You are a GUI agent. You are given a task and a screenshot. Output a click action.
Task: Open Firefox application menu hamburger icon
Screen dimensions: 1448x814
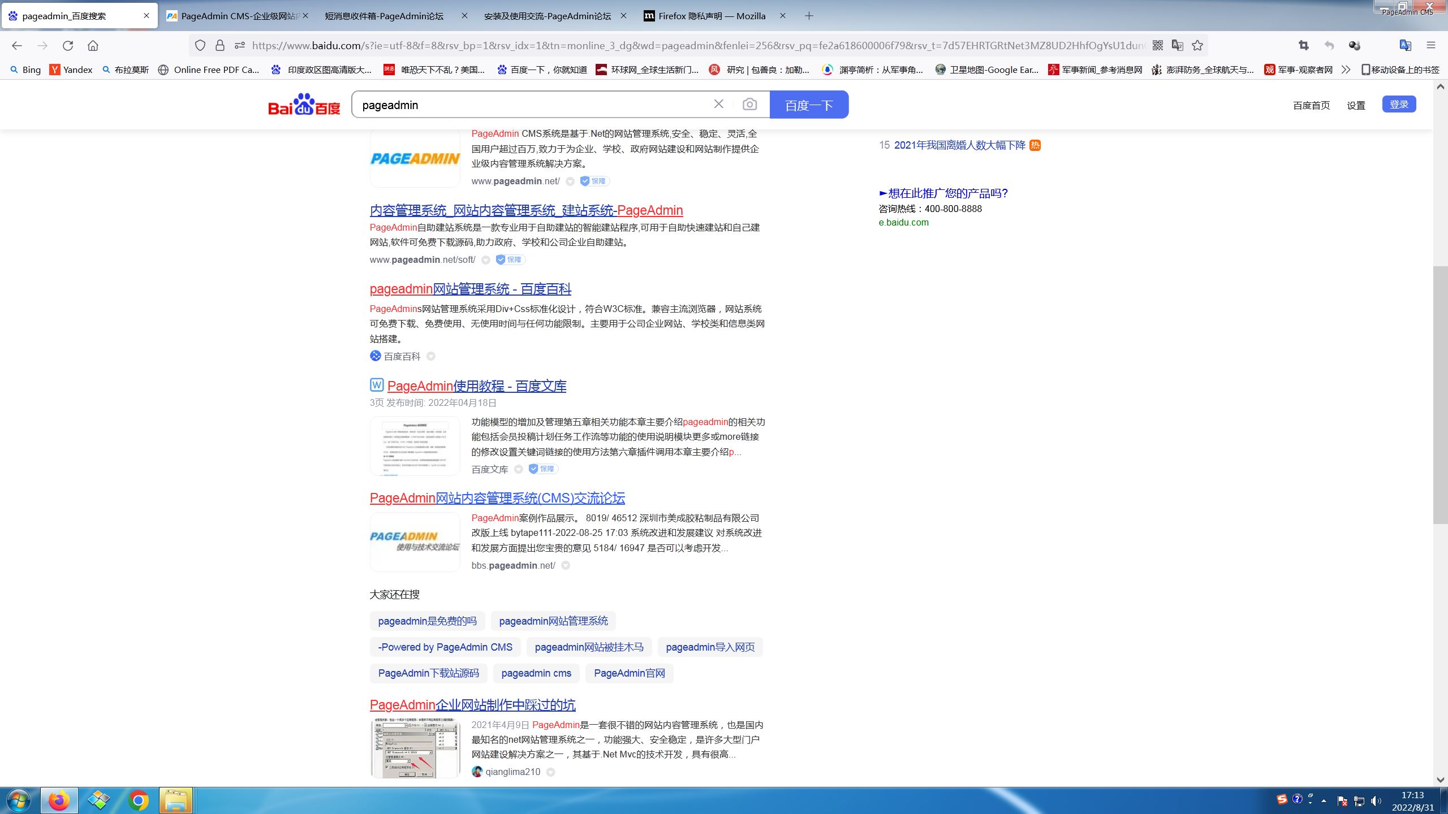1431,45
